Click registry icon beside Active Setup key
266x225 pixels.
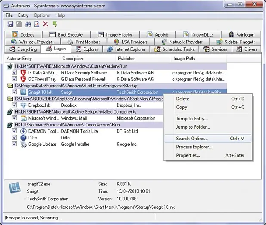coord(10,112)
